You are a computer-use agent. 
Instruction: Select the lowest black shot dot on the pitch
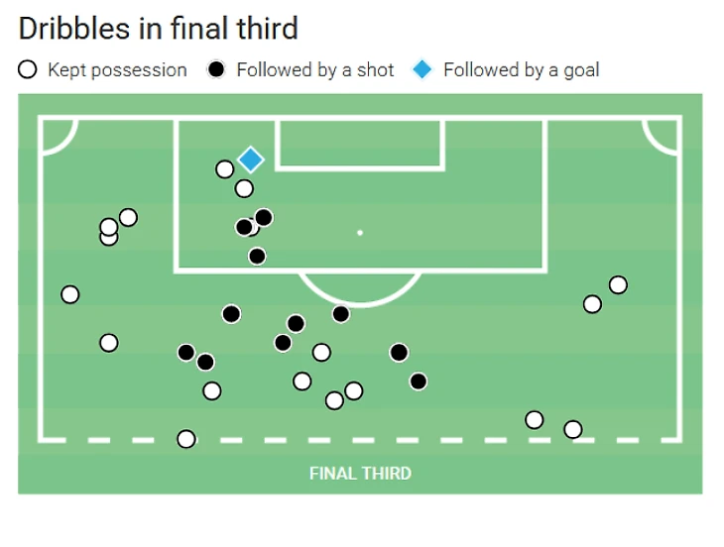click(418, 381)
